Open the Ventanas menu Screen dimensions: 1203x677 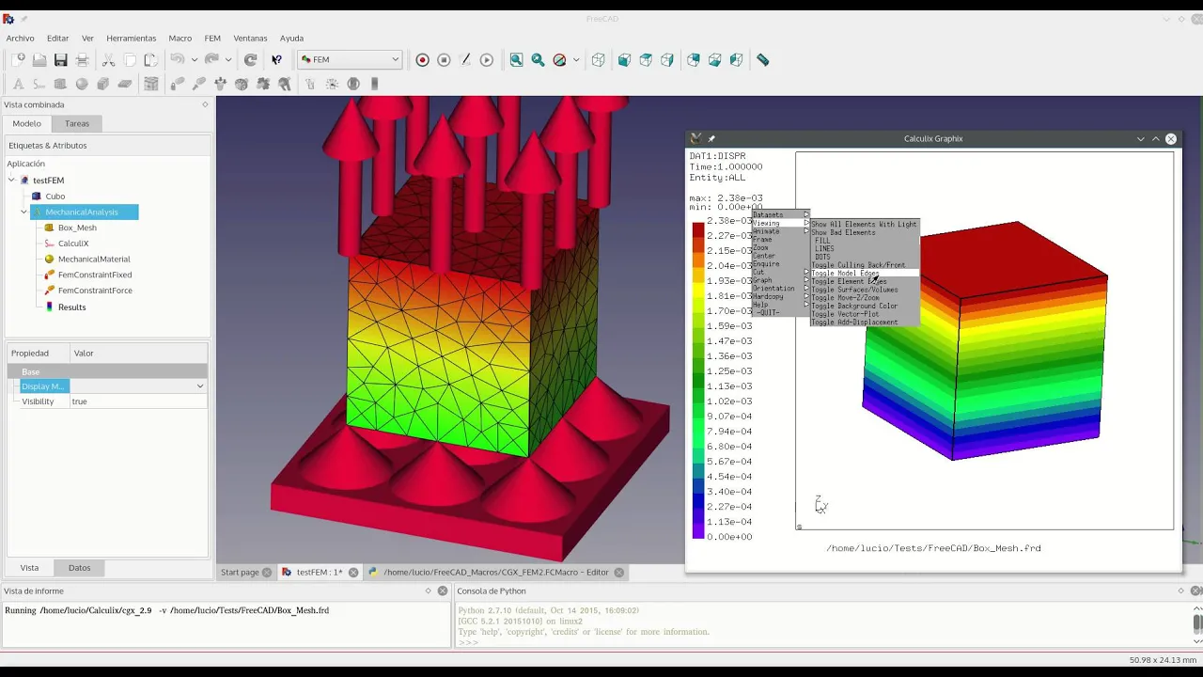pos(250,39)
